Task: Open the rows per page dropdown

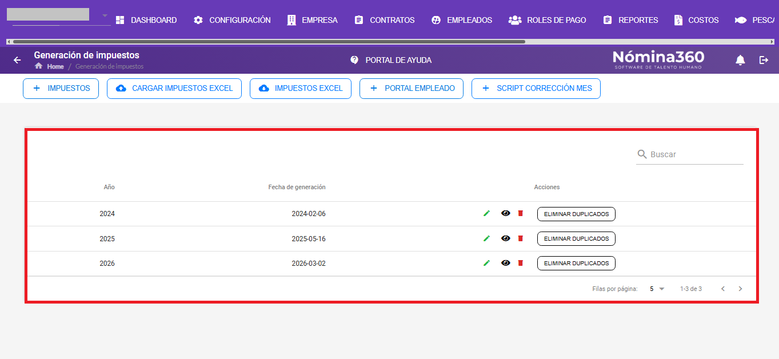Action: (657, 289)
